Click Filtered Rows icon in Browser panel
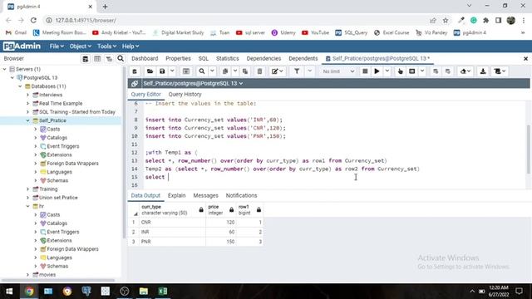 click(109, 59)
